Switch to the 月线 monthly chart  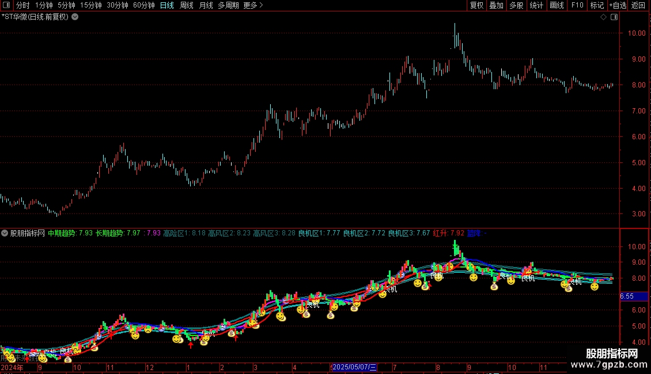(x=206, y=5)
